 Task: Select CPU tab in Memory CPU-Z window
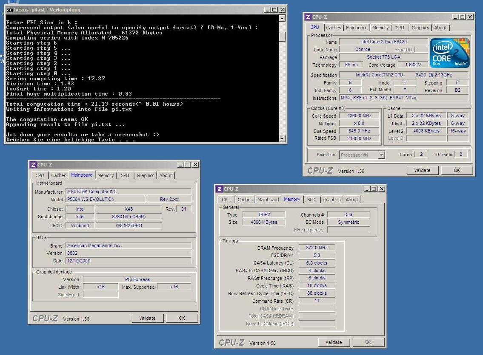pos(226,200)
